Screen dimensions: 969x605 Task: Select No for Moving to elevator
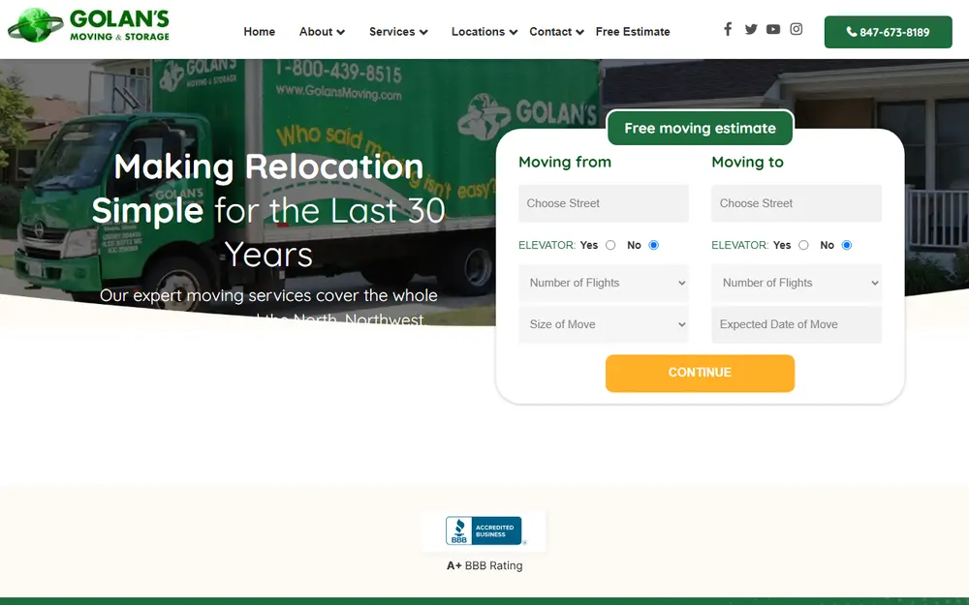point(847,245)
